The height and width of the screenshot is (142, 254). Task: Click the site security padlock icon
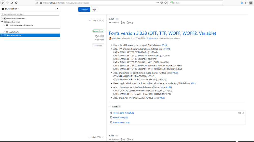tap(41, 3)
